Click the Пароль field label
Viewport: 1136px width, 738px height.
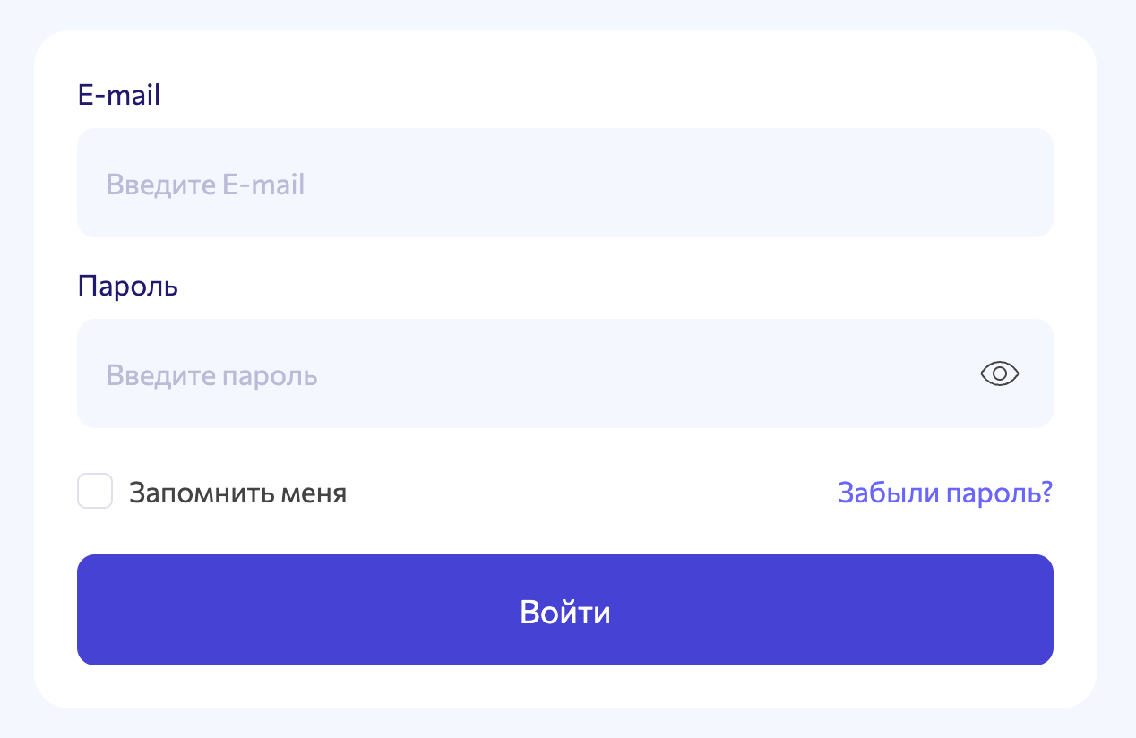point(127,285)
